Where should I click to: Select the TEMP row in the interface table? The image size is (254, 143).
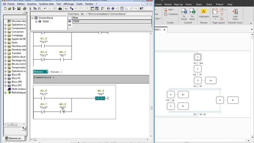point(112,21)
